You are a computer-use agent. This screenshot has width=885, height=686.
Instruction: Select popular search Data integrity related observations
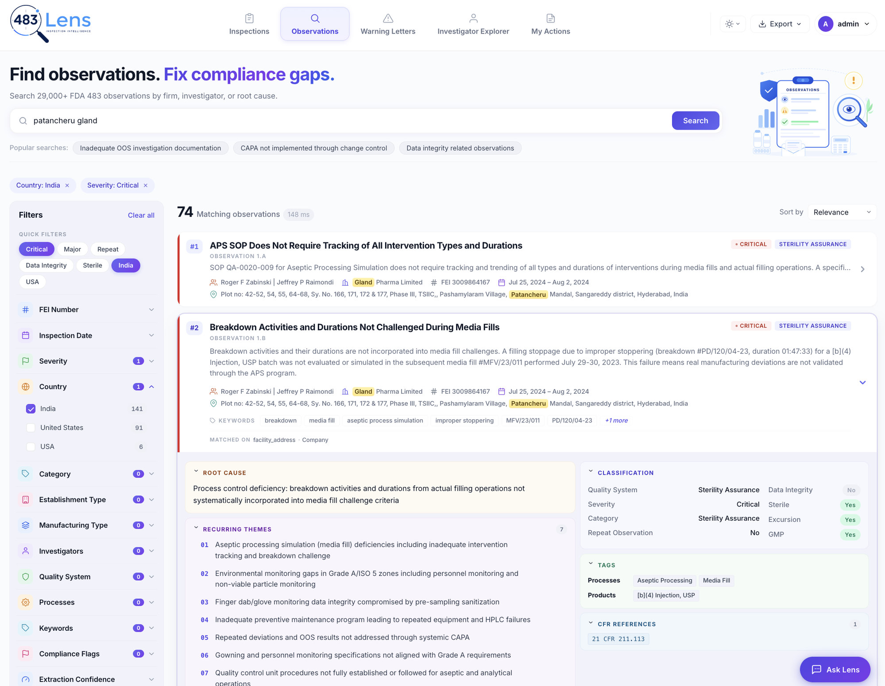(460, 148)
